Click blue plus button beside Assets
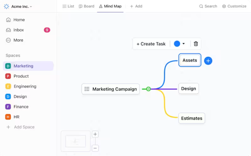The height and width of the screenshot is (156, 251). 208,61
